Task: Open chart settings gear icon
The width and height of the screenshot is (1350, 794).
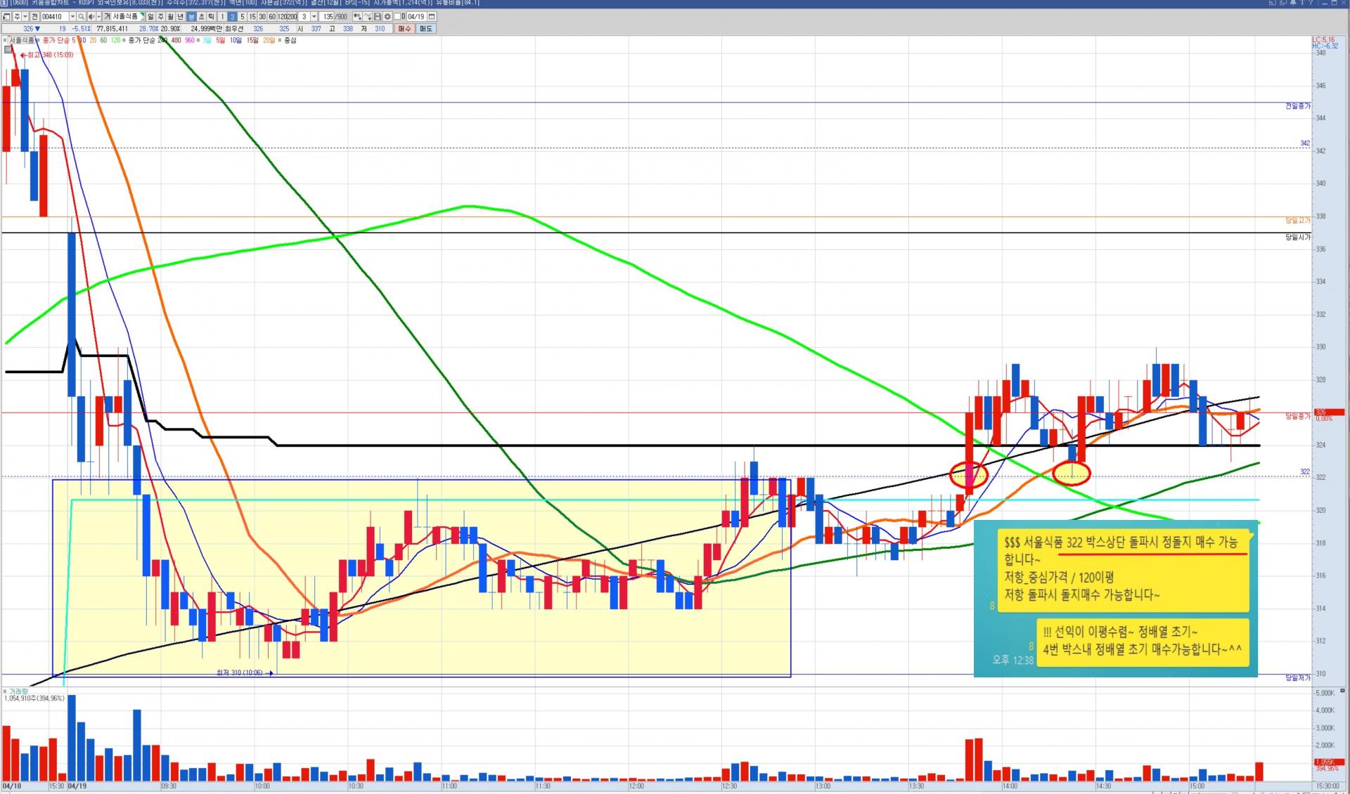Action: [387, 17]
